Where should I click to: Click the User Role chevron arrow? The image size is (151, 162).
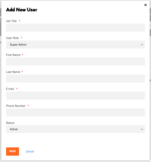coord(142,45)
